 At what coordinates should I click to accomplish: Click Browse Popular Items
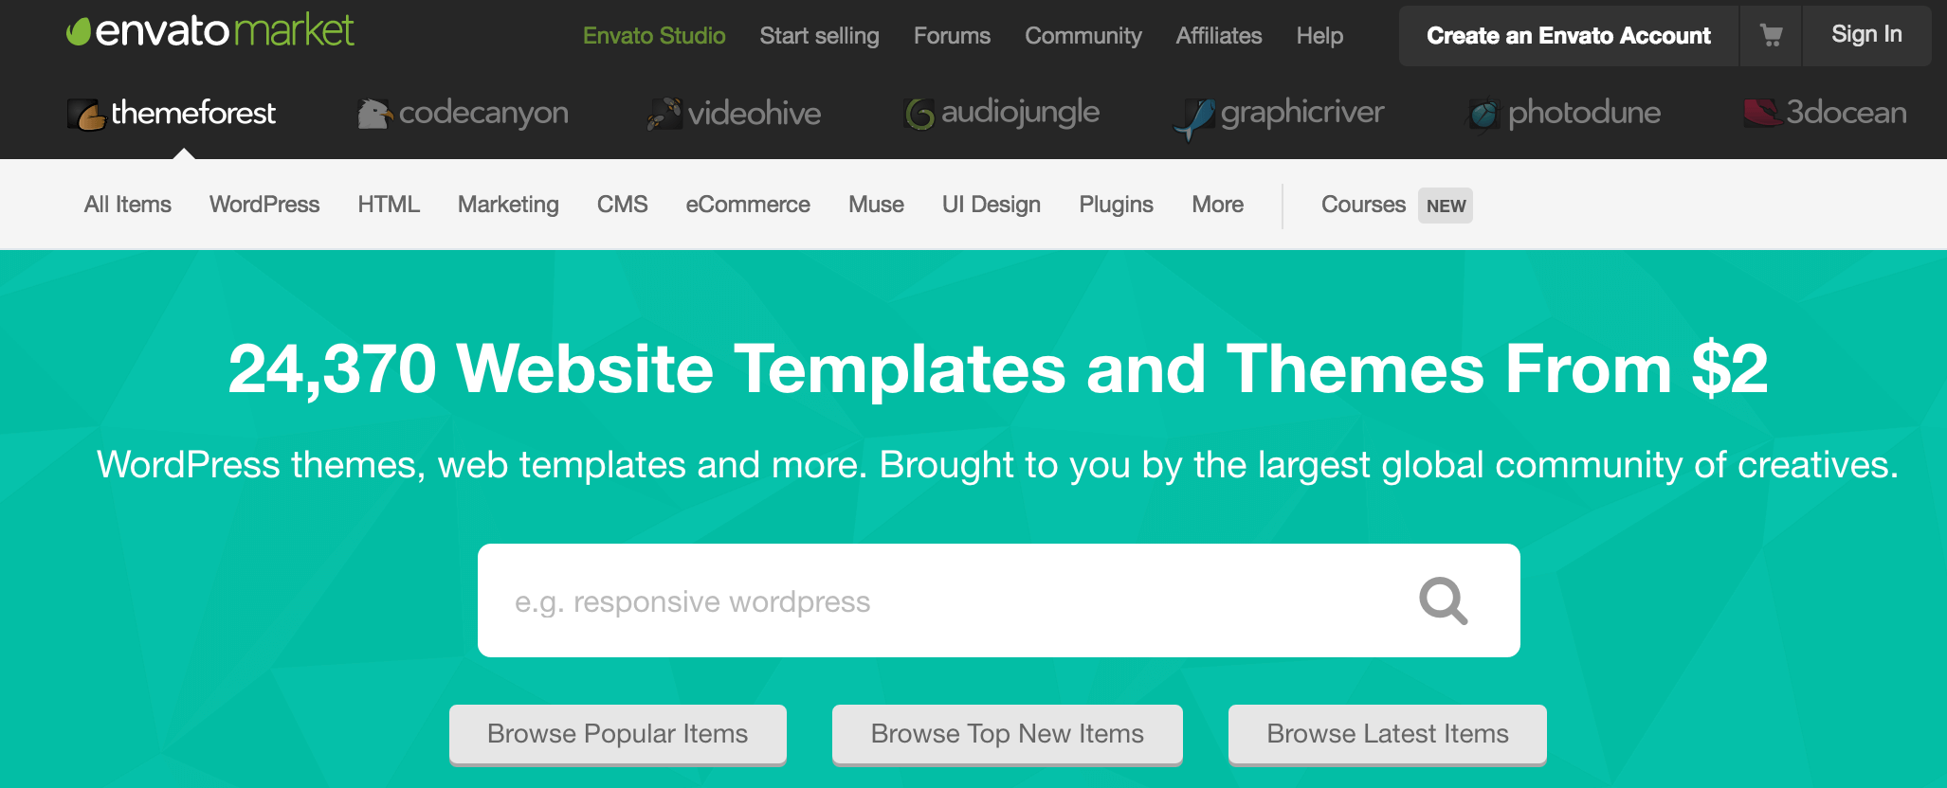click(x=618, y=734)
